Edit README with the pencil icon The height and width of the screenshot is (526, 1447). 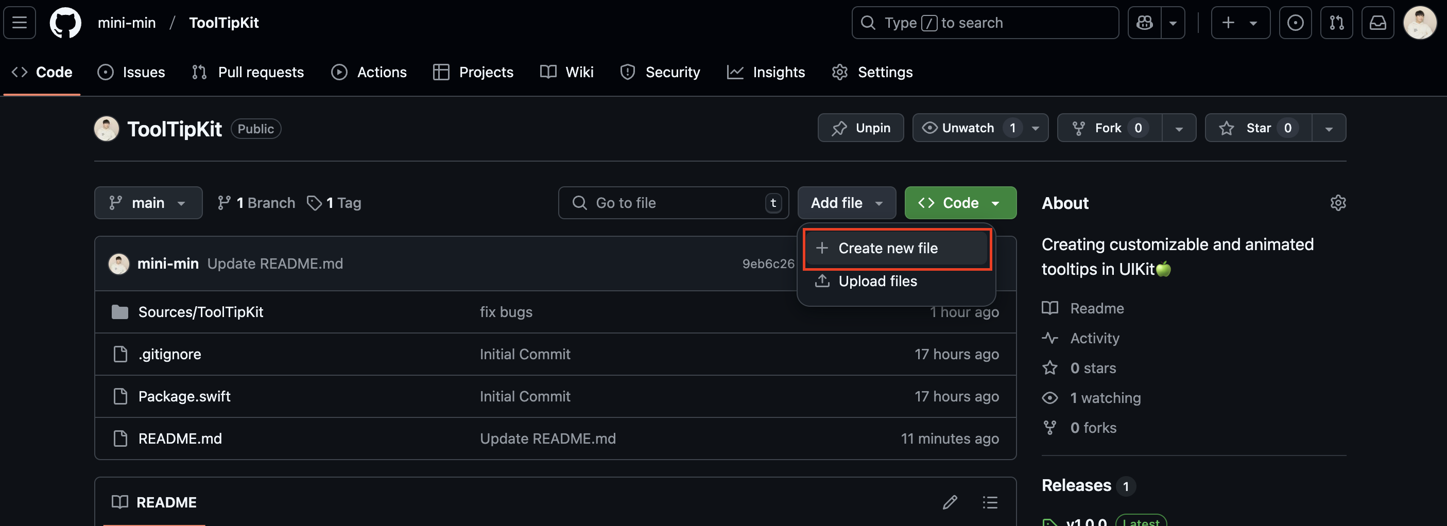(950, 502)
